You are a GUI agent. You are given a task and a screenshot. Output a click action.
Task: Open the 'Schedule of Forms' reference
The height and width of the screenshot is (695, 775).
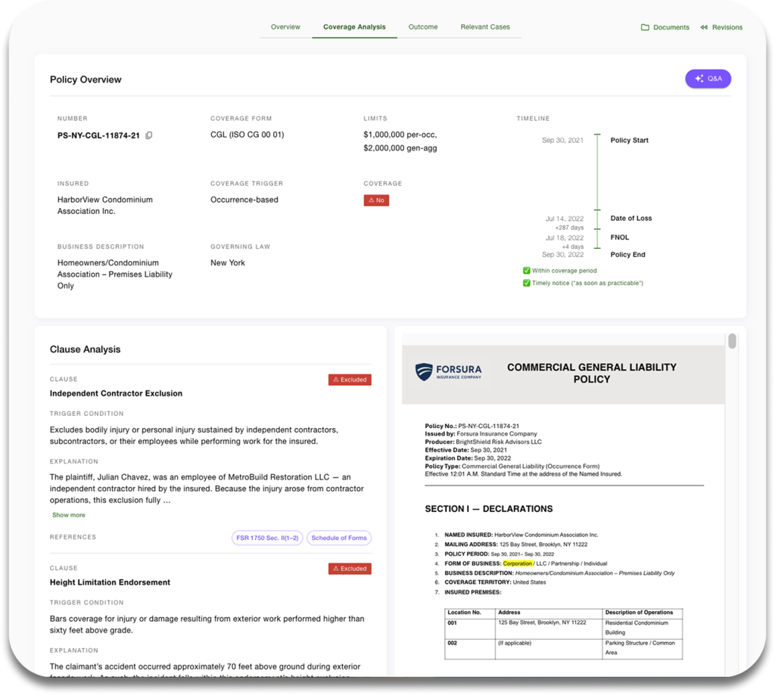(x=339, y=538)
